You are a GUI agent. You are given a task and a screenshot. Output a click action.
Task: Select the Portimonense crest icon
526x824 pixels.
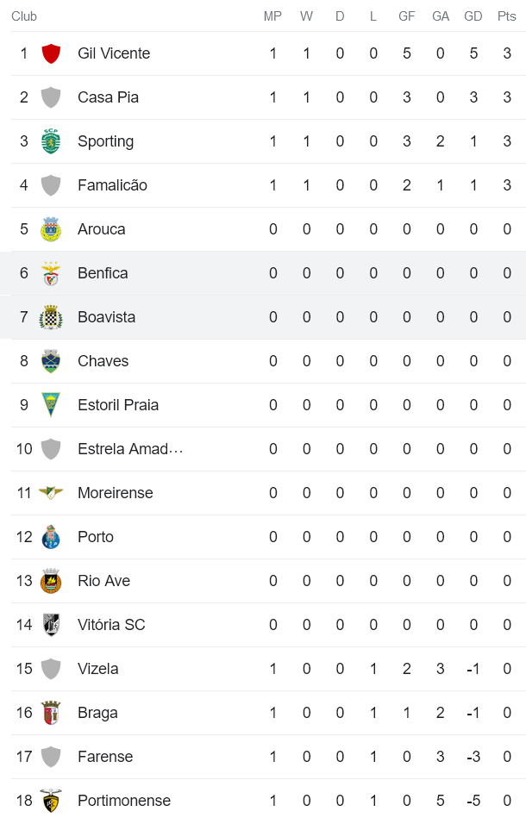click(x=51, y=800)
